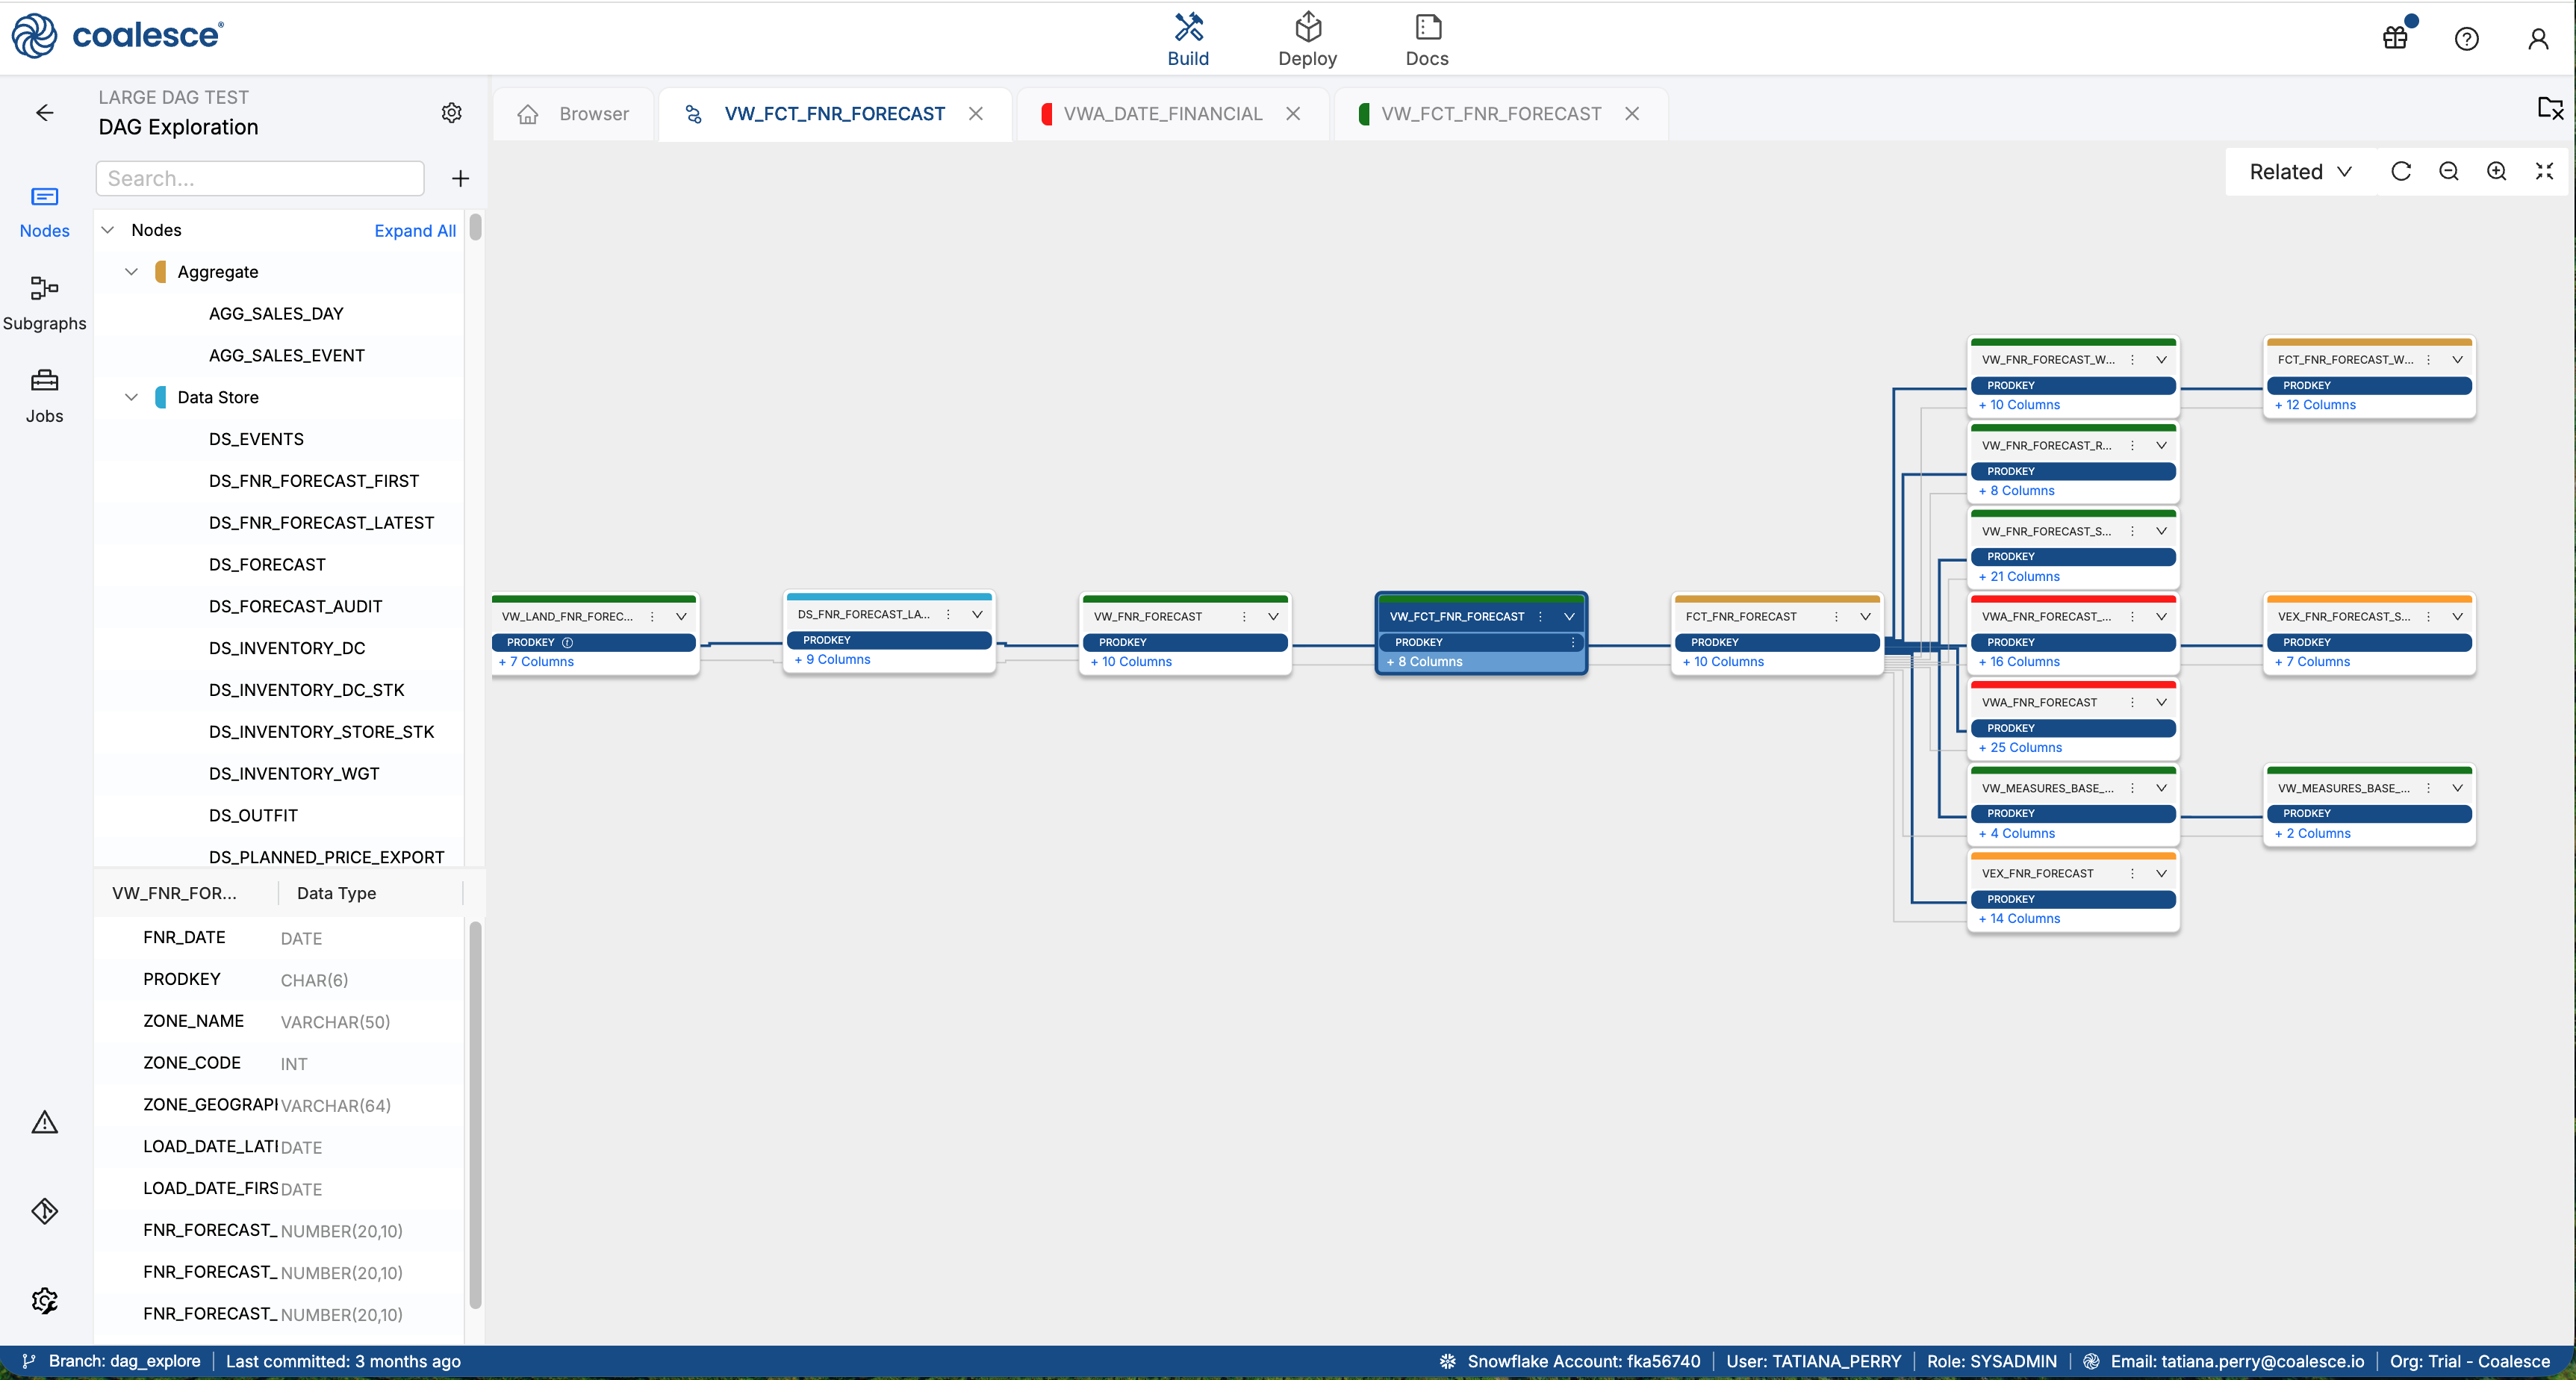
Task: Zoom in on the graph canvas
Action: point(2496,171)
